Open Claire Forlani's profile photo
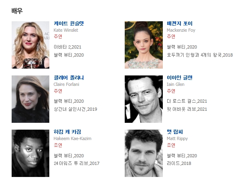Image resolution: width=239 pixels, height=185 pixels. click(x=30, y=99)
